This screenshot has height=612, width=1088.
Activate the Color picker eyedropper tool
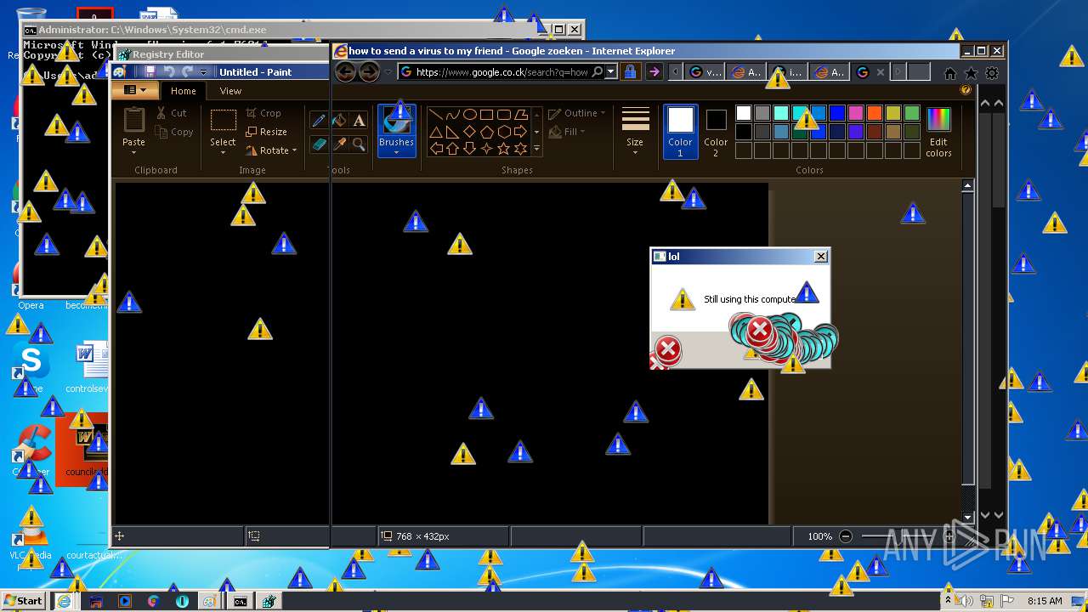(339, 144)
